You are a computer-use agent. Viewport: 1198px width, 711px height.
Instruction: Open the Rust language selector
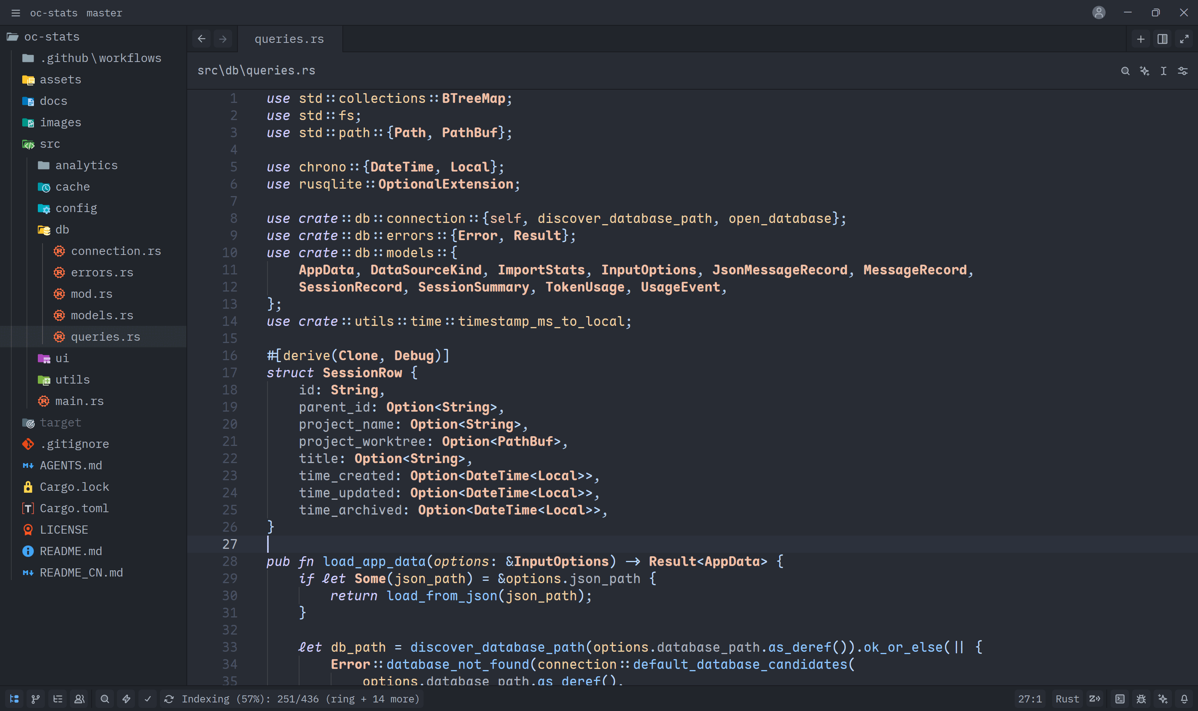pyautogui.click(x=1067, y=699)
